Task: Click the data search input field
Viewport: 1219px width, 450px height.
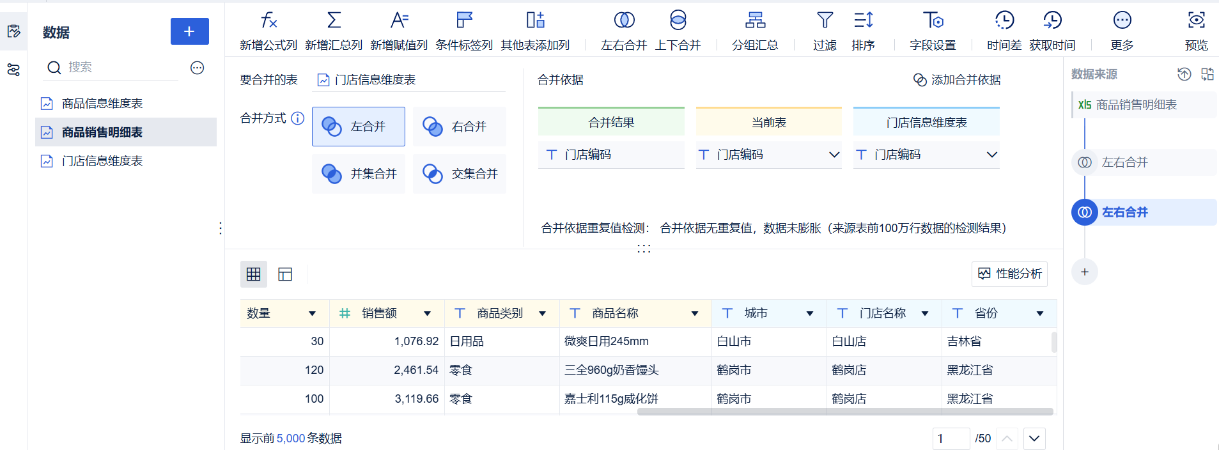Action: click(x=121, y=67)
